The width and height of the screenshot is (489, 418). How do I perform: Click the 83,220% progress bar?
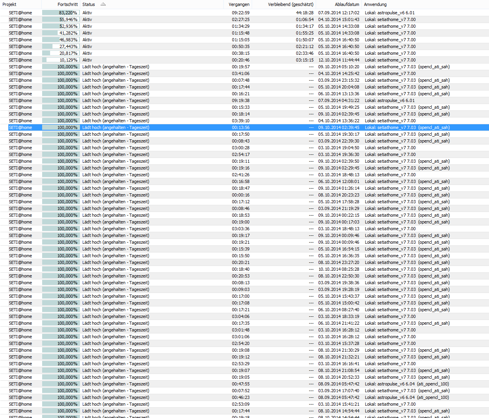pos(61,13)
